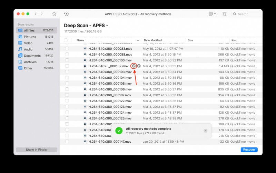Select file H.264 640x360_000103.mov
Viewport: 276px width, 173px height.
pos(110,72)
